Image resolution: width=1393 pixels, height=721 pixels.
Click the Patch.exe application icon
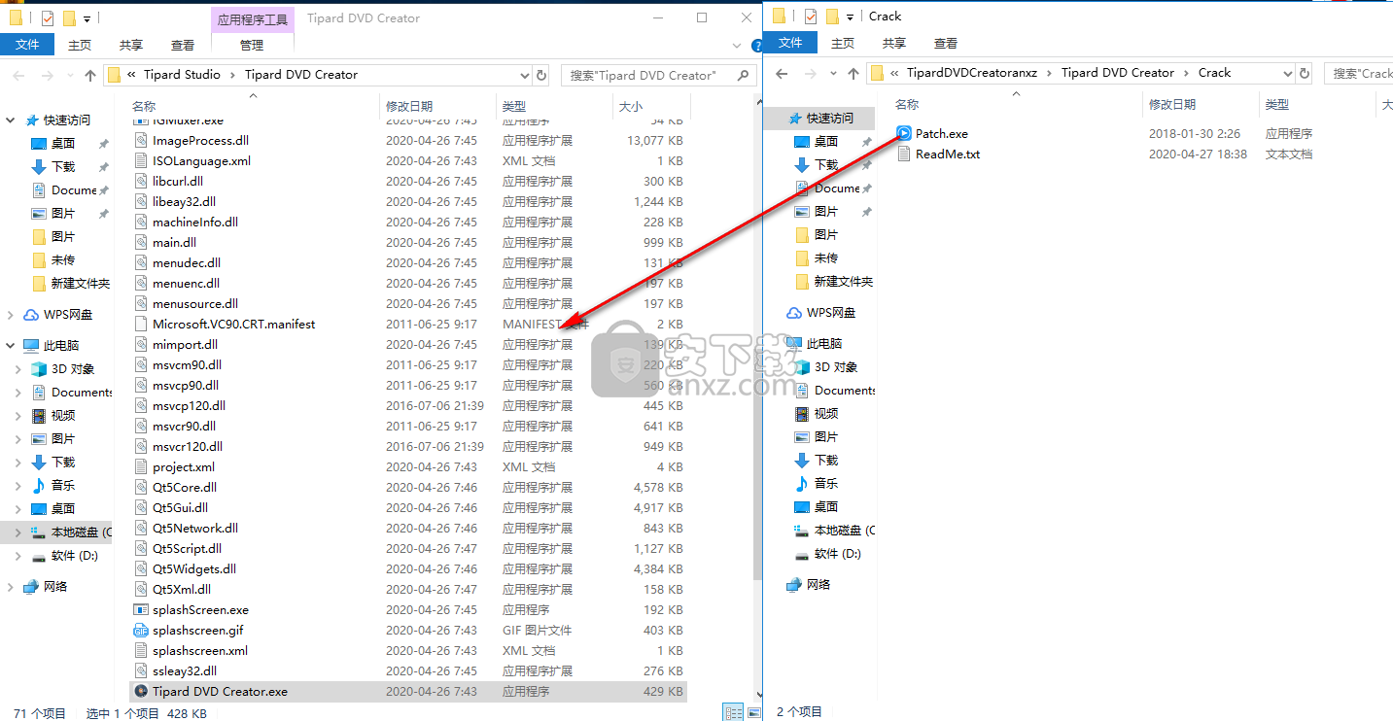(x=904, y=133)
